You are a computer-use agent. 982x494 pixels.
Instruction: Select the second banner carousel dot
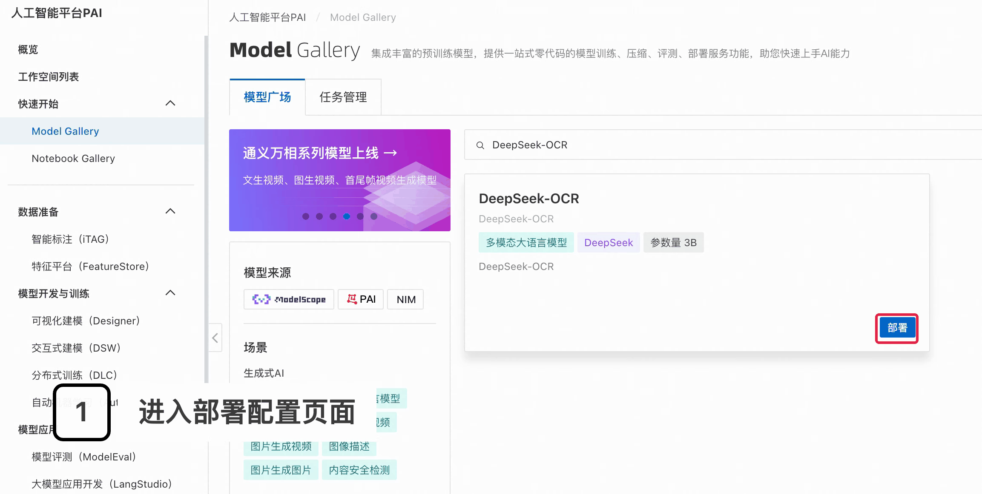[319, 216]
